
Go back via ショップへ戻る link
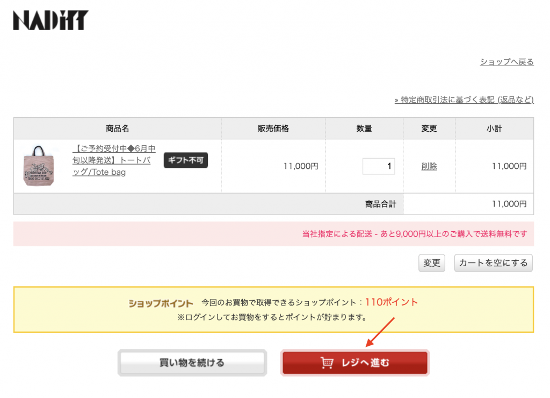pos(506,62)
